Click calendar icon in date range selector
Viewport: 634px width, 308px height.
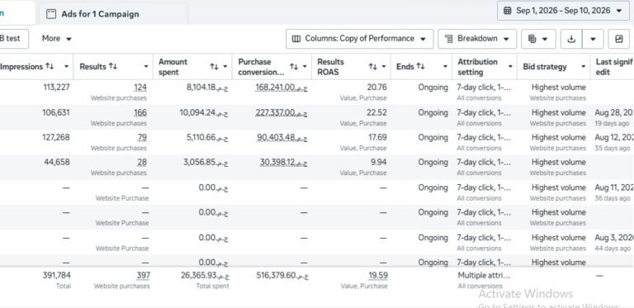tap(508, 11)
